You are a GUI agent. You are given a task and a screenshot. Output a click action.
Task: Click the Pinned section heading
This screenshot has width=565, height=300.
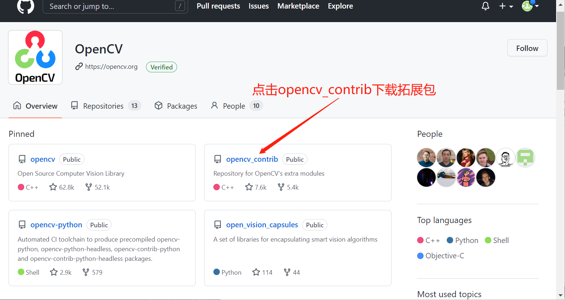(22, 134)
